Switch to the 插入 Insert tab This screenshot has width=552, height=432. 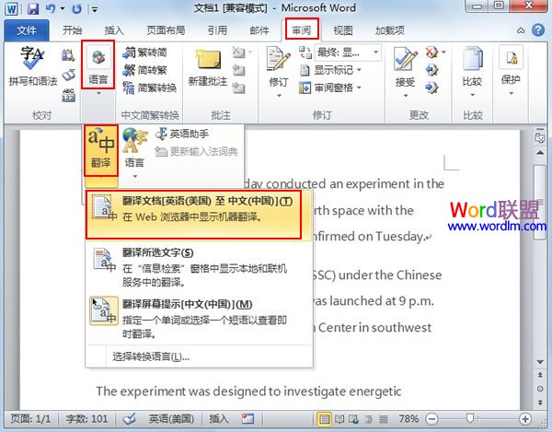click(x=114, y=30)
